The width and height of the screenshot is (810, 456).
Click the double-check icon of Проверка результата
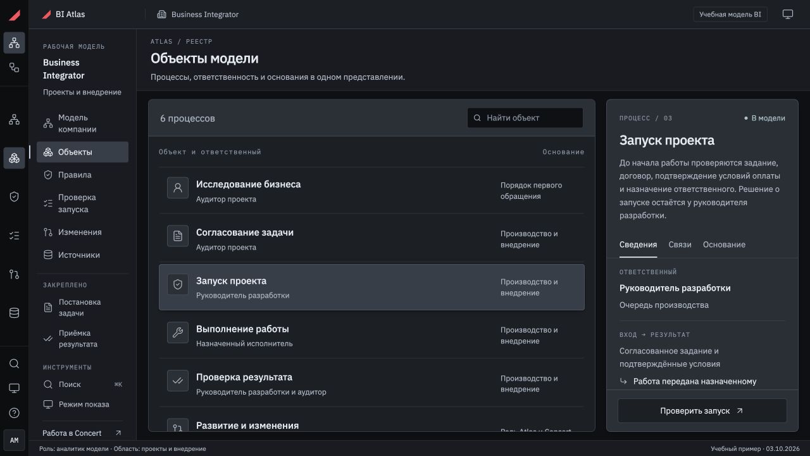(x=178, y=381)
